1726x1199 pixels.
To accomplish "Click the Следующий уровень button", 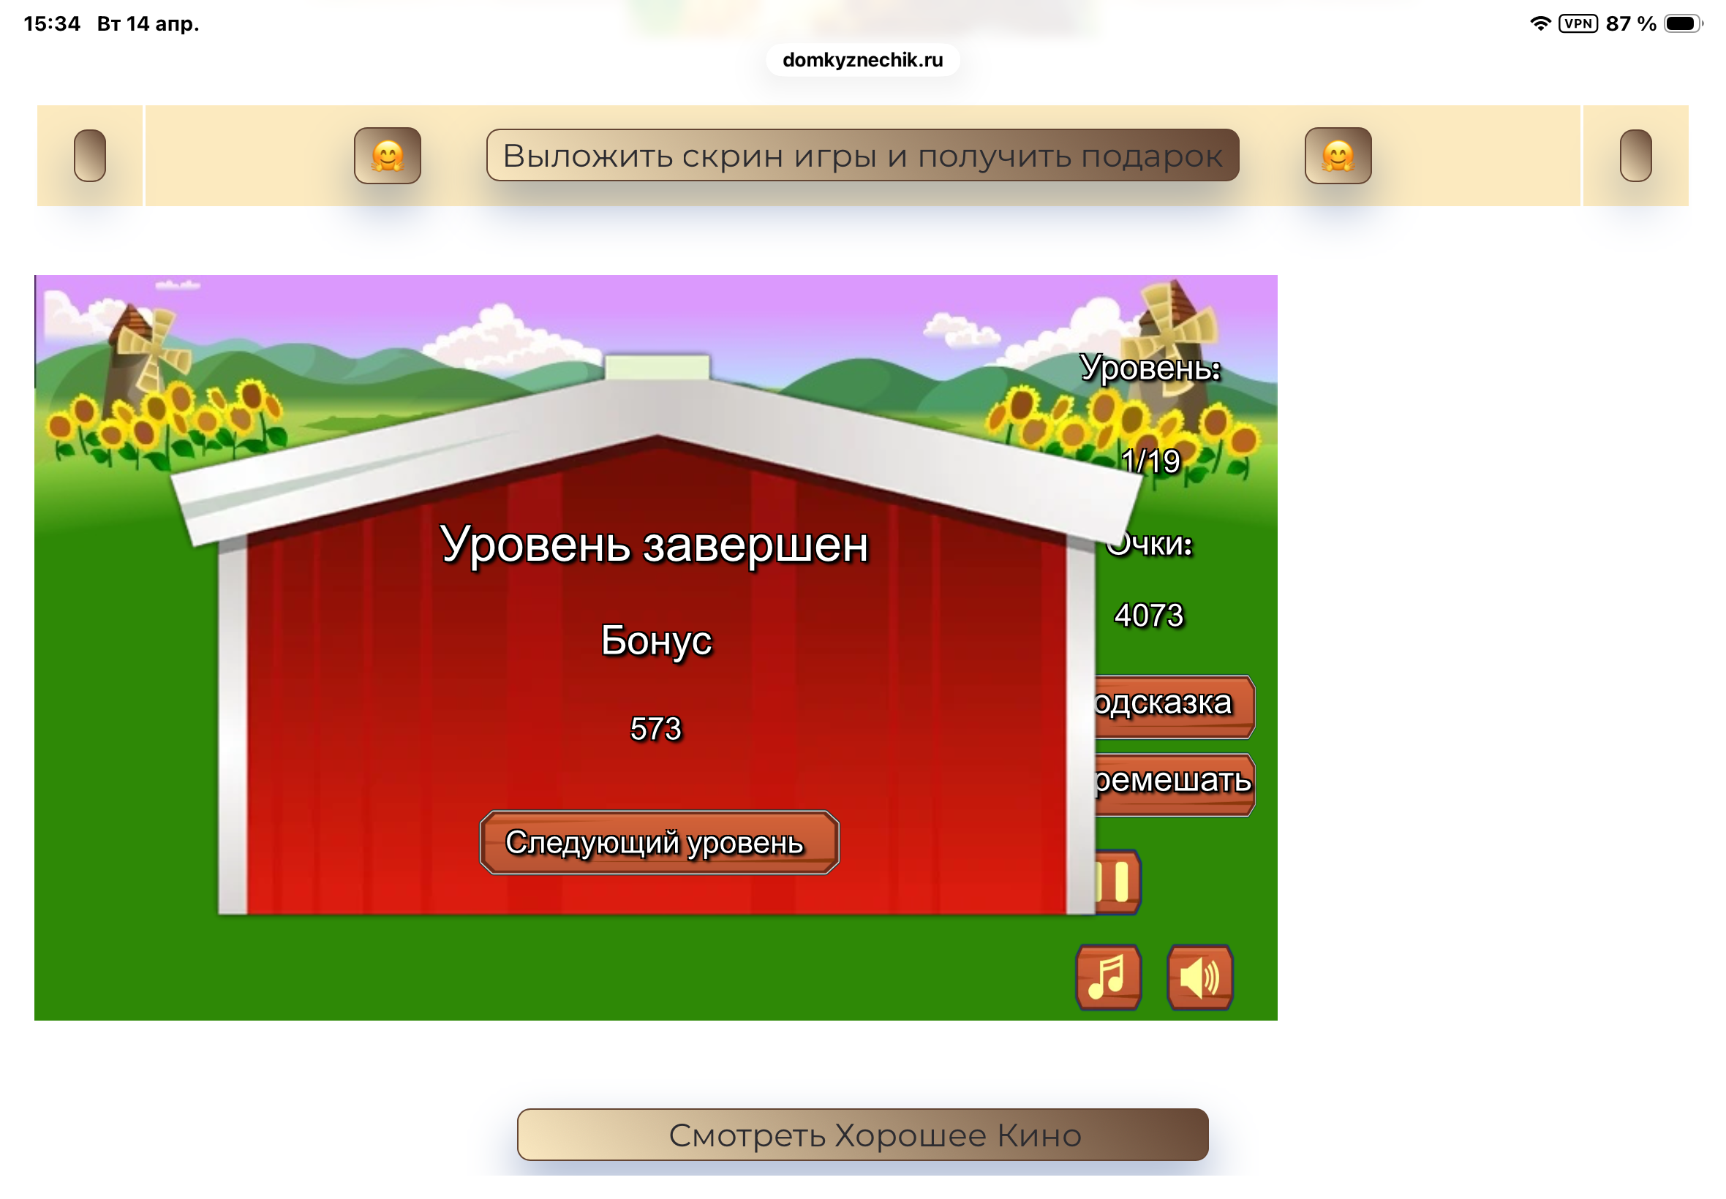I will point(659,842).
